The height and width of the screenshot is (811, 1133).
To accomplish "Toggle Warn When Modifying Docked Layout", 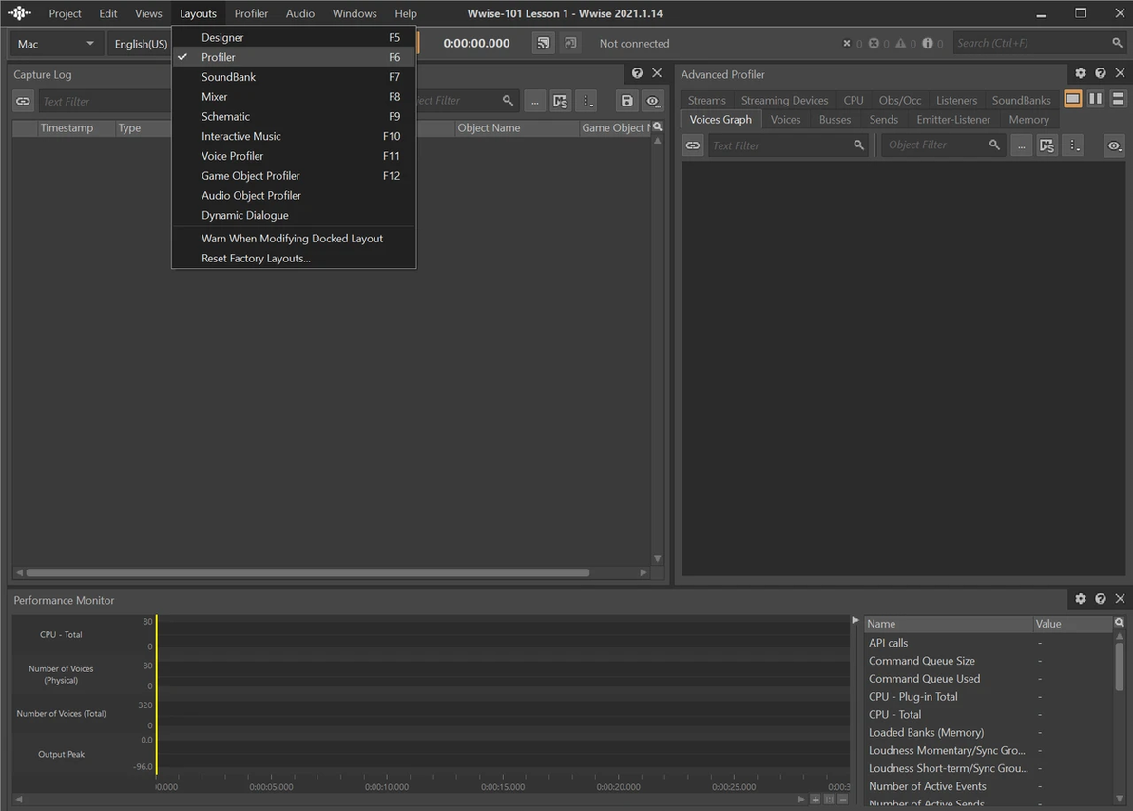I will click(294, 239).
